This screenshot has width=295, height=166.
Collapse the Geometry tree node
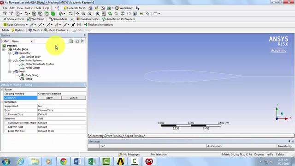(x=9, y=53)
